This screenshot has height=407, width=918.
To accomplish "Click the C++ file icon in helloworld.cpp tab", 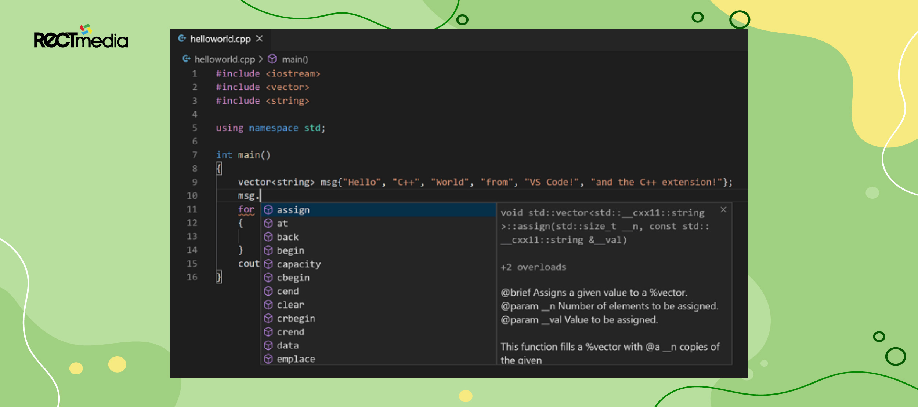I will point(182,38).
